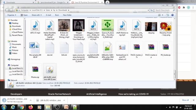Open address bar history dropdown arrow
This screenshot has height=110, width=196.
coord(148,10)
